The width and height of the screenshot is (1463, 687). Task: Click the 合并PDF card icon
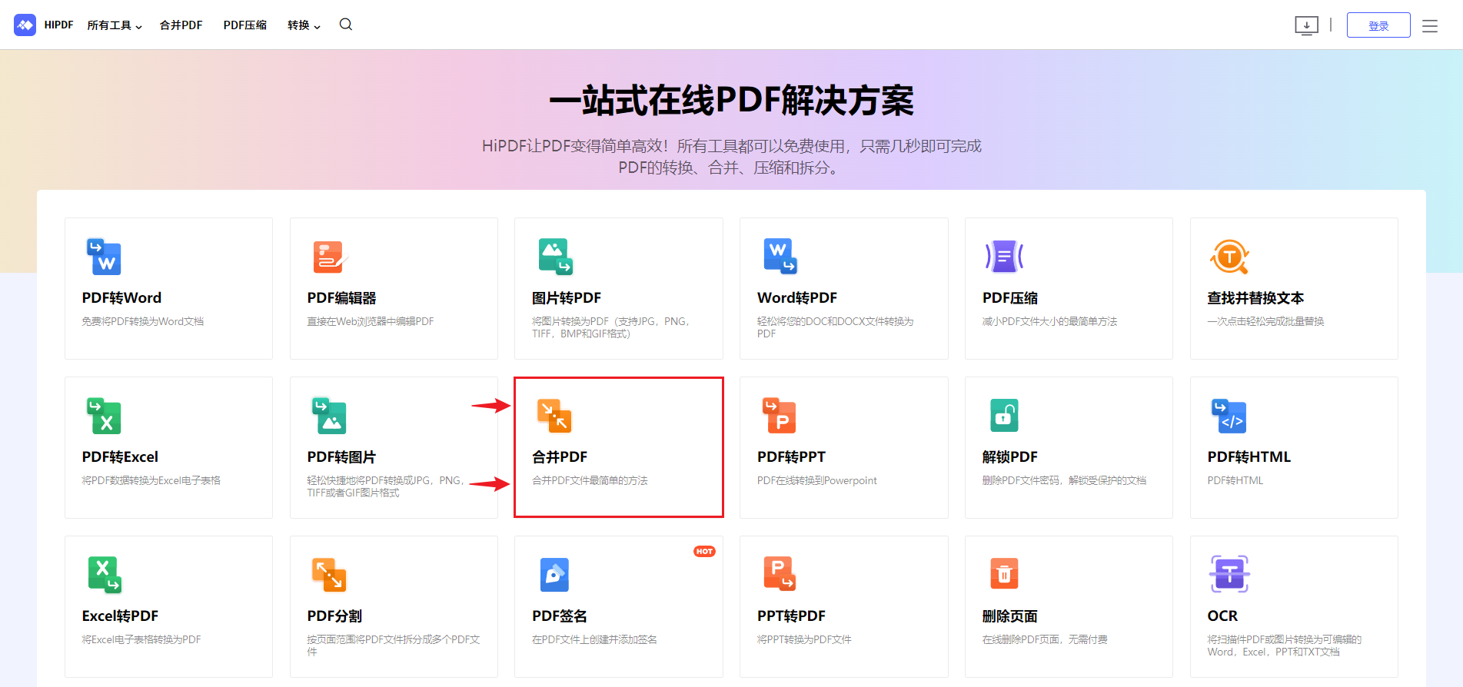pos(554,416)
